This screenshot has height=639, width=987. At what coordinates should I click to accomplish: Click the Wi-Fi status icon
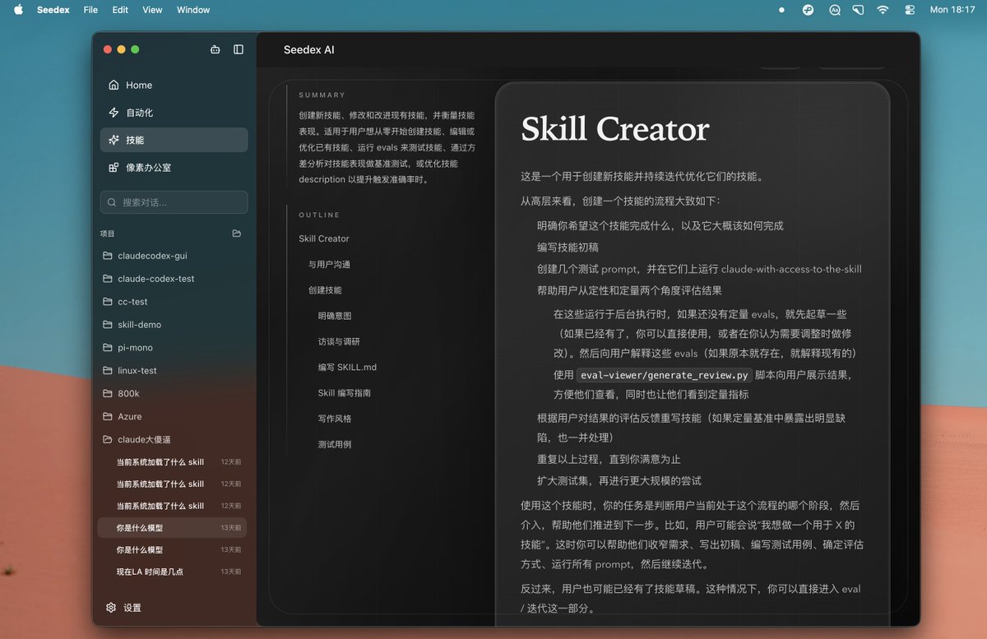click(883, 10)
